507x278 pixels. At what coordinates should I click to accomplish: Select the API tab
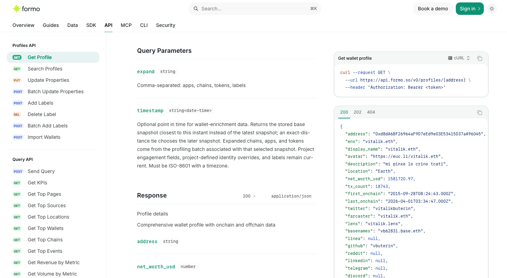click(x=109, y=25)
